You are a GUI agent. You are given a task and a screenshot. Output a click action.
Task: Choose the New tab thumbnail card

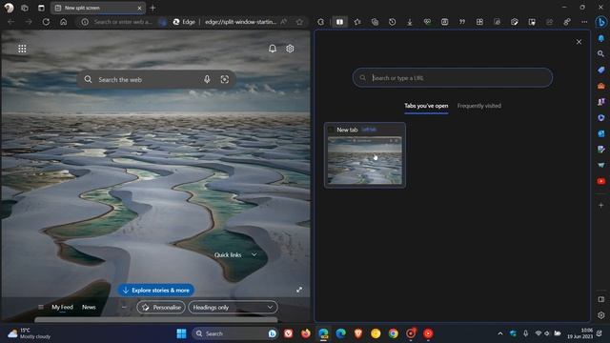tap(365, 155)
